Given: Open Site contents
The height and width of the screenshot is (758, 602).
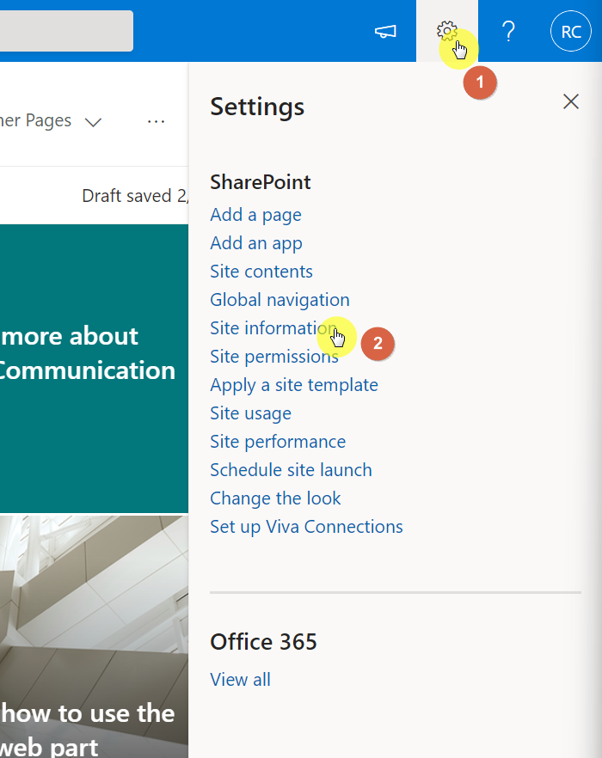Looking at the screenshot, I should click(x=261, y=272).
